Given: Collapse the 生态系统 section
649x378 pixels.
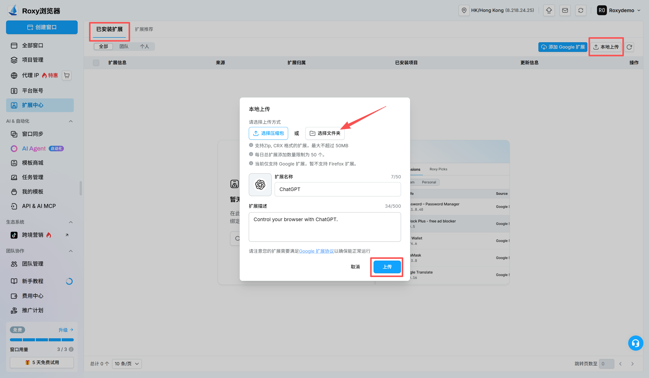Looking at the screenshot, I should pyautogui.click(x=71, y=222).
